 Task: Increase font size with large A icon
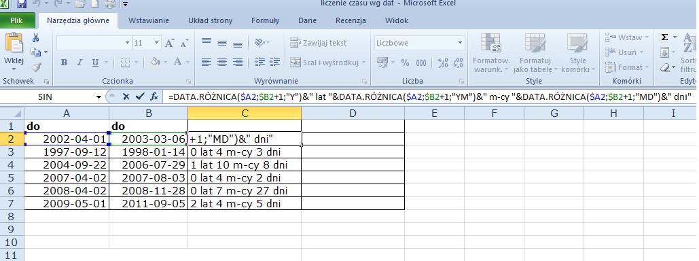point(169,43)
